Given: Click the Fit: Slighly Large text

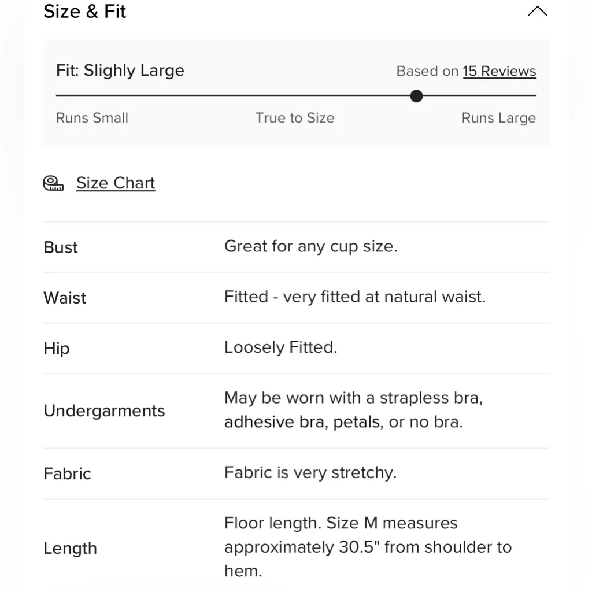Looking at the screenshot, I should 120,71.
